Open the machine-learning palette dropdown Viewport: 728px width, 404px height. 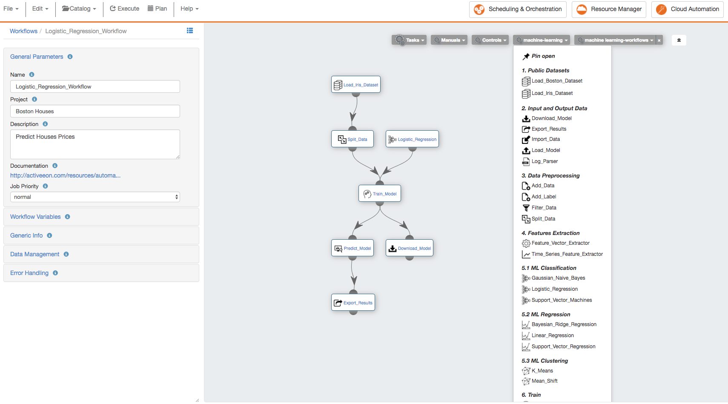[542, 40]
